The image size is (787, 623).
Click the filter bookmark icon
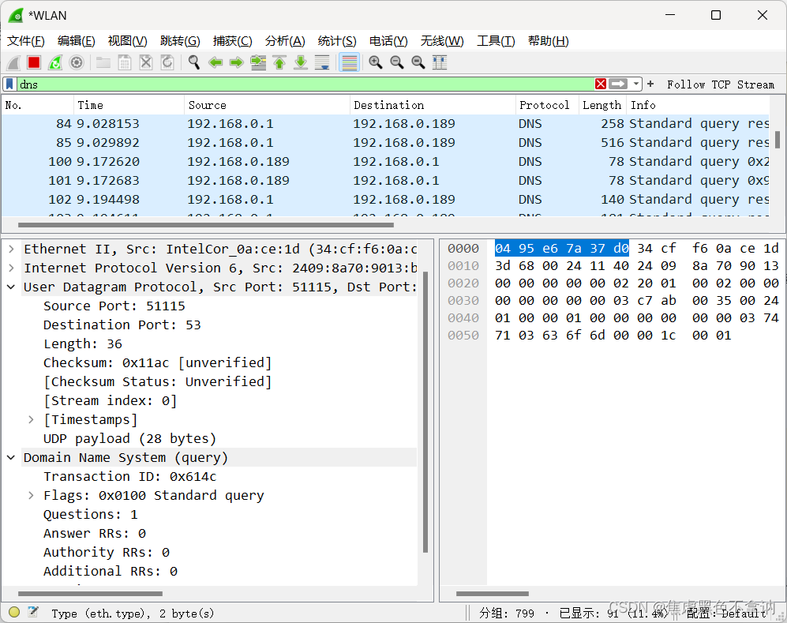[x=9, y=84]
